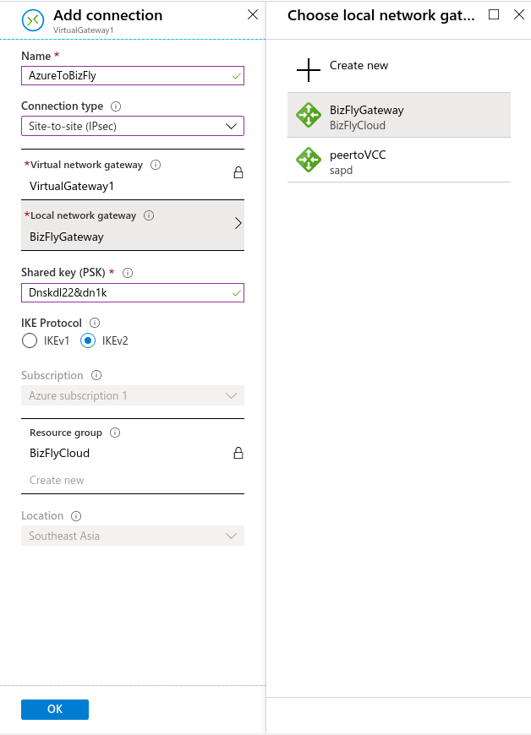Click info icon next to Connection type
This screenshot has height=735, width=531.
pos(116,106)
